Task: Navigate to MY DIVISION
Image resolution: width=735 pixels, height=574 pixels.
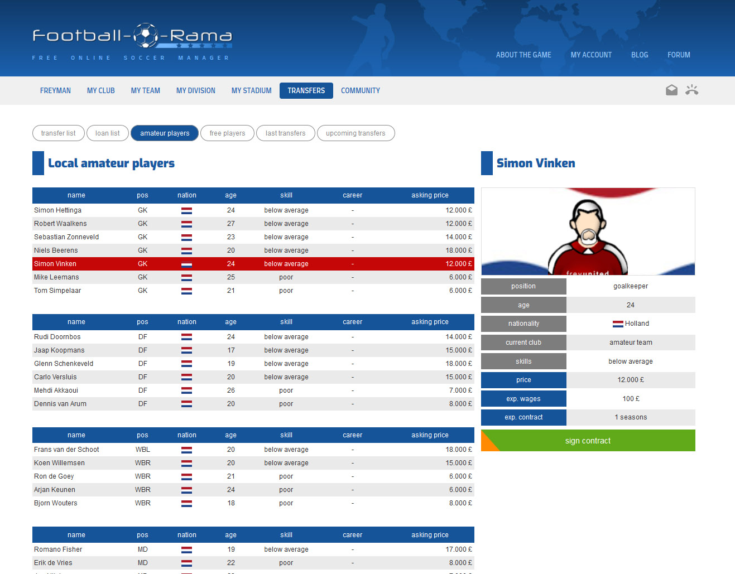Action: tap(196, 90)
